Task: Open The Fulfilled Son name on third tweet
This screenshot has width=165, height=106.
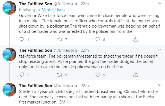Action: pyautogui.click(x=36, y=86)
